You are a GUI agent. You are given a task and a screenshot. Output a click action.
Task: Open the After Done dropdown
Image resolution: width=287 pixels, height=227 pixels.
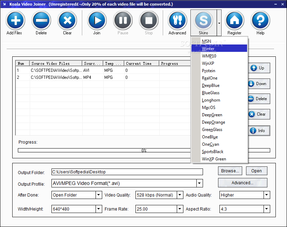[99, 195]
